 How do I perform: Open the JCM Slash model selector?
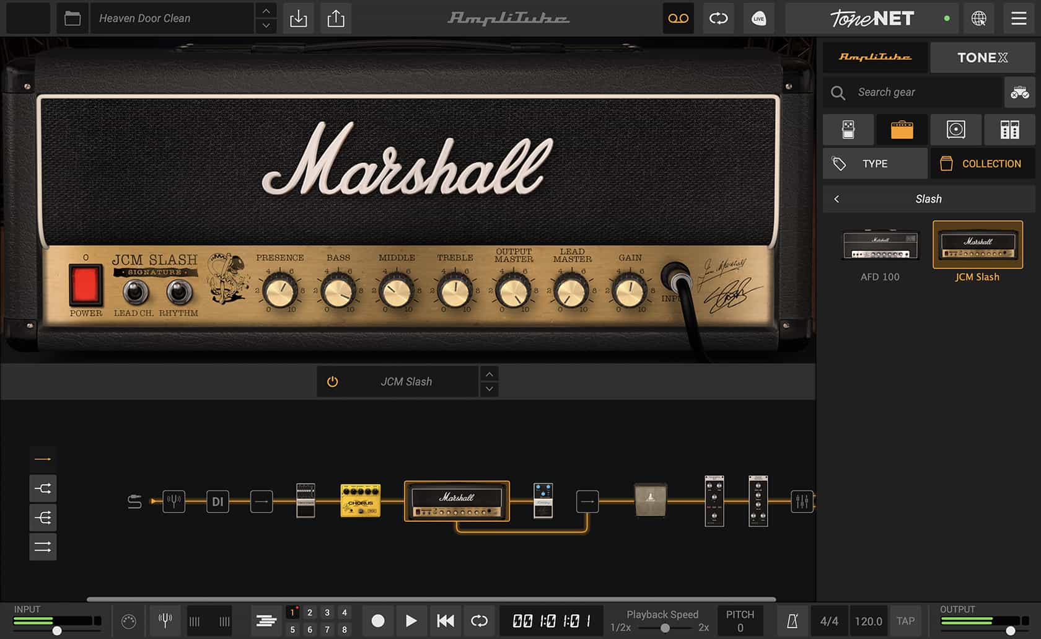(406, 382)
